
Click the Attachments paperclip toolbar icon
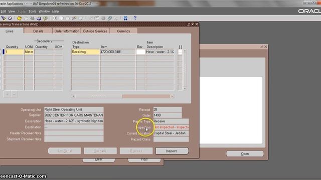109,18
